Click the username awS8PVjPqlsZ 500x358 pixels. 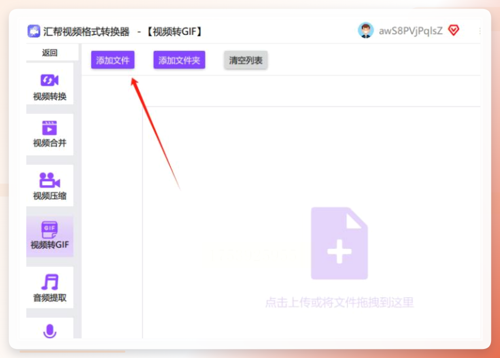click(x=410, y=31)
